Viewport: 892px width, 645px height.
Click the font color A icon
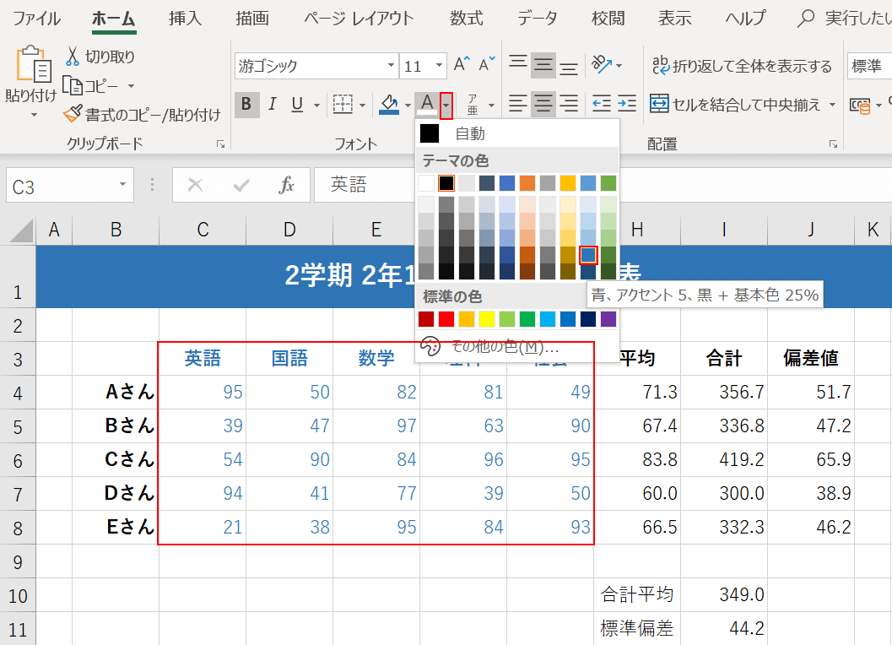[x=427, y=104]
